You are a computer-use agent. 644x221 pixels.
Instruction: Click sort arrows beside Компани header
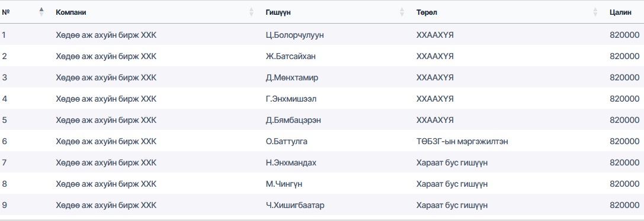click(251, 12)
